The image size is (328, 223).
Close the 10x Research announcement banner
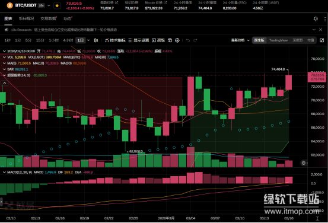[320, 30]
